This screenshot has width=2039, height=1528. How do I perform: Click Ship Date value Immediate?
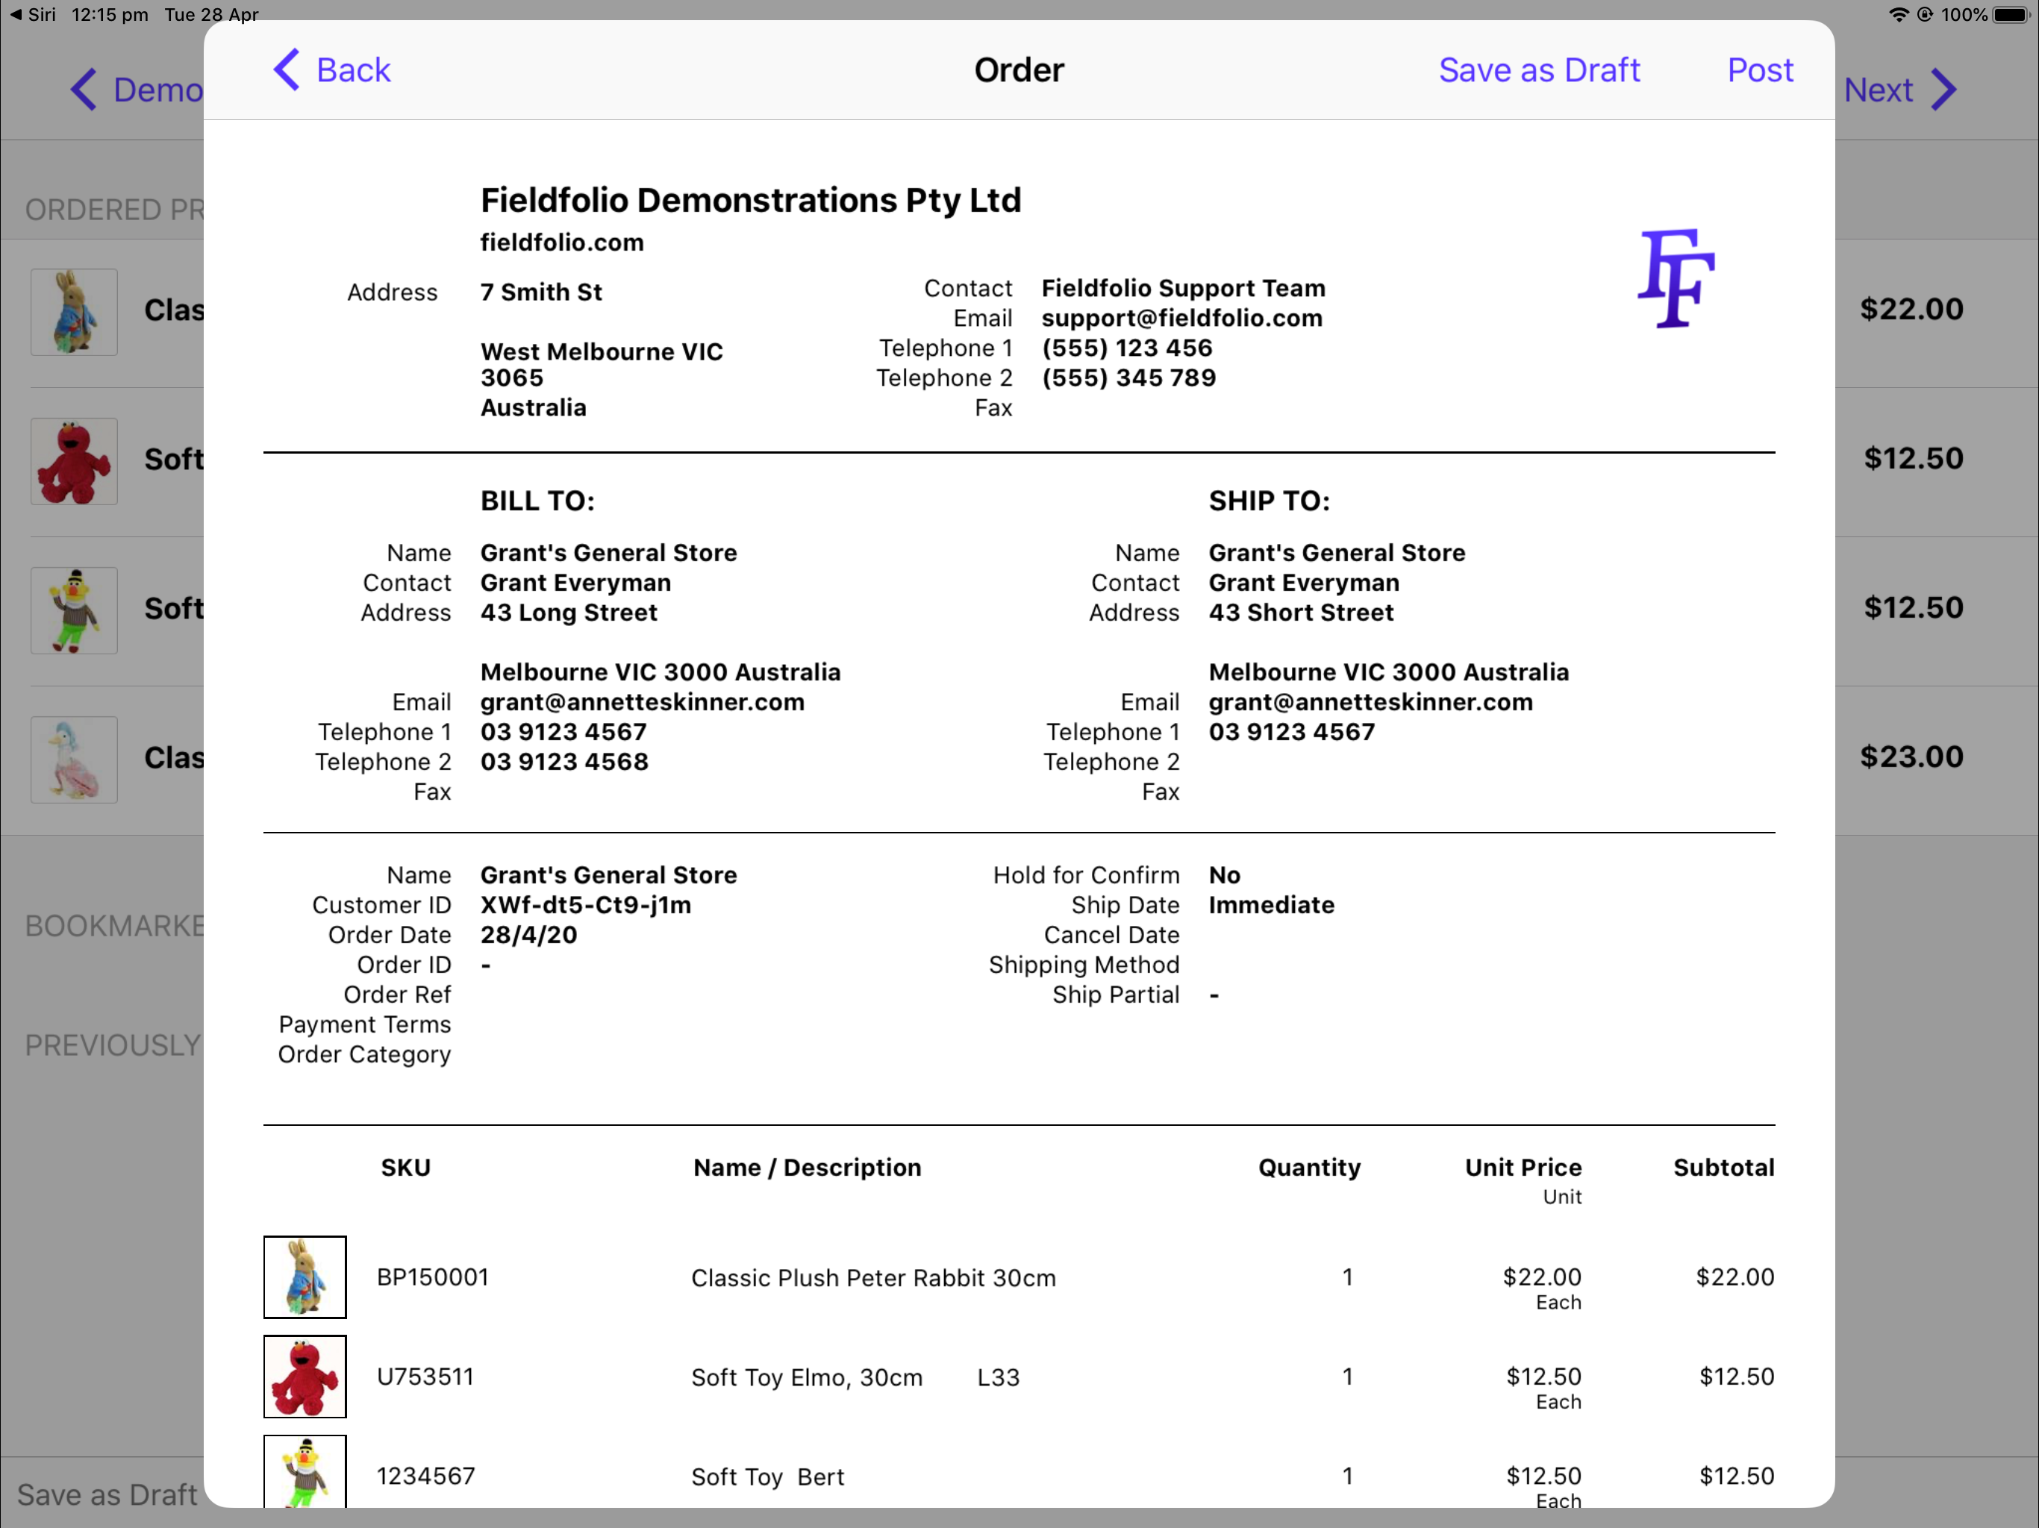[x=1271, y=905]
